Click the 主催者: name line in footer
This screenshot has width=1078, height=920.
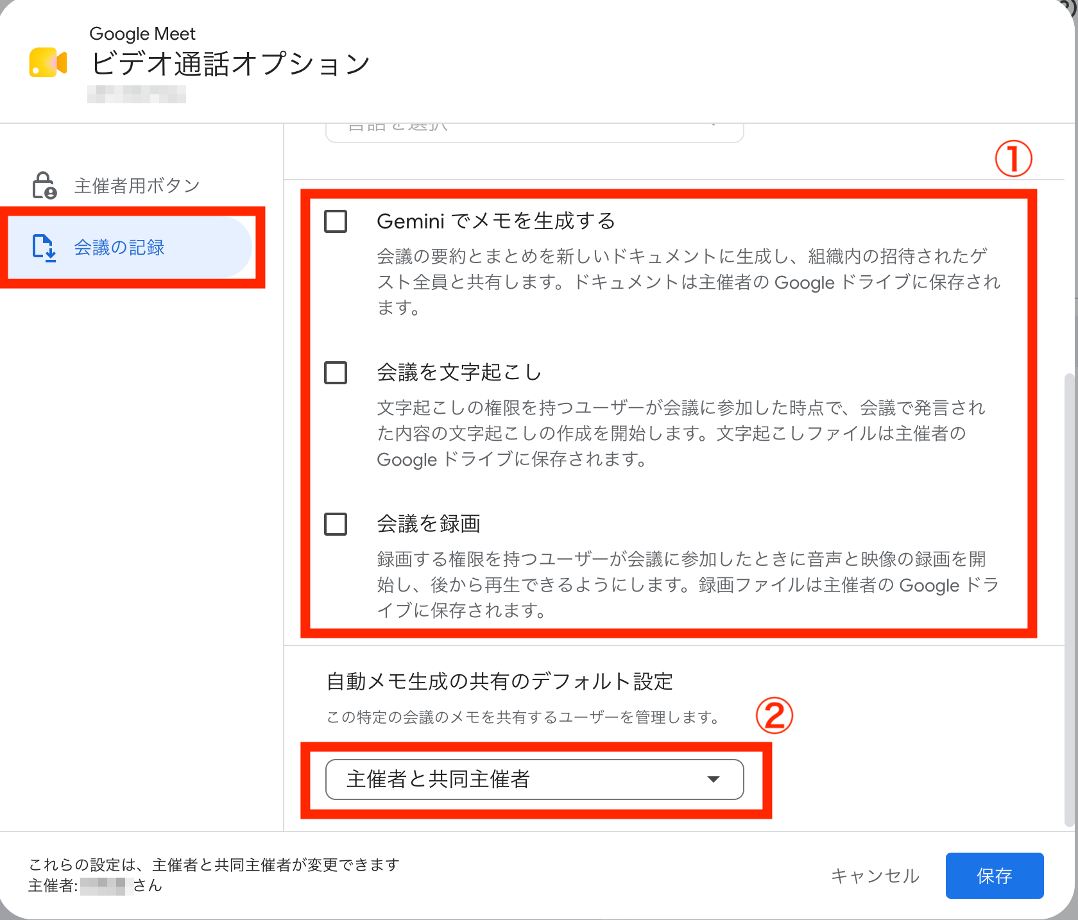click(95, 886)
